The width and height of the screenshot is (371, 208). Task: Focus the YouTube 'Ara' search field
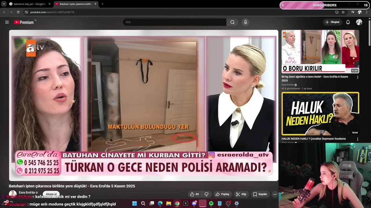pyautogui.click(x=175, y=22)
